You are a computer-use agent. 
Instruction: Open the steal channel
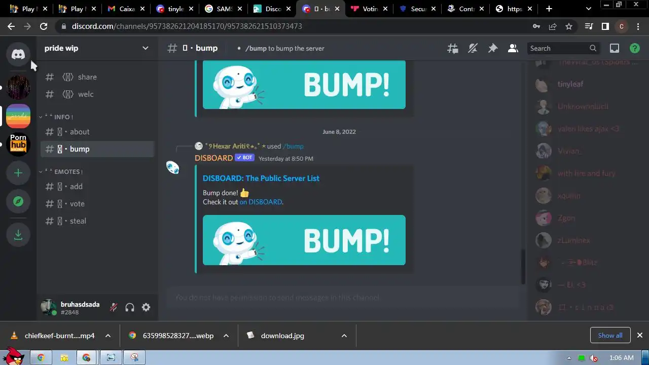point(97,221)
